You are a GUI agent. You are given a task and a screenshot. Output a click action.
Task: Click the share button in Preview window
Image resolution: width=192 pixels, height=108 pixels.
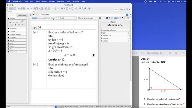[x=183, y=53]
